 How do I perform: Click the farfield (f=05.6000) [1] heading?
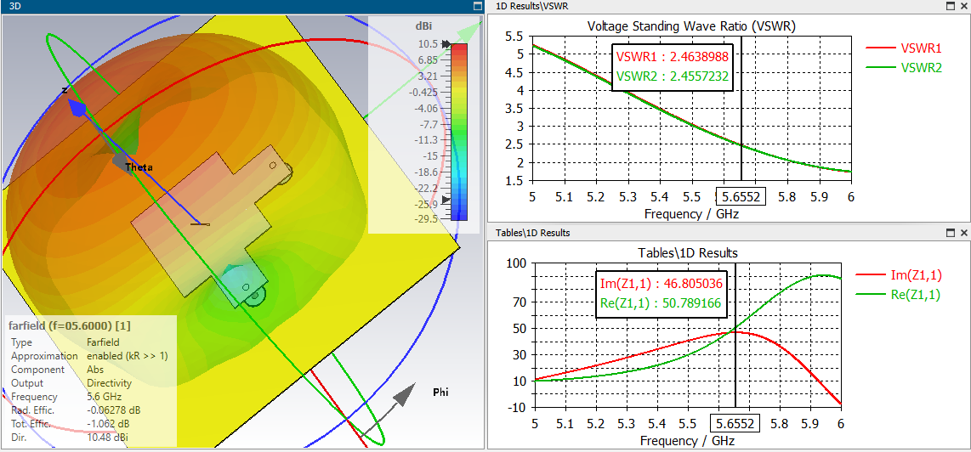[x=70, y=325]
